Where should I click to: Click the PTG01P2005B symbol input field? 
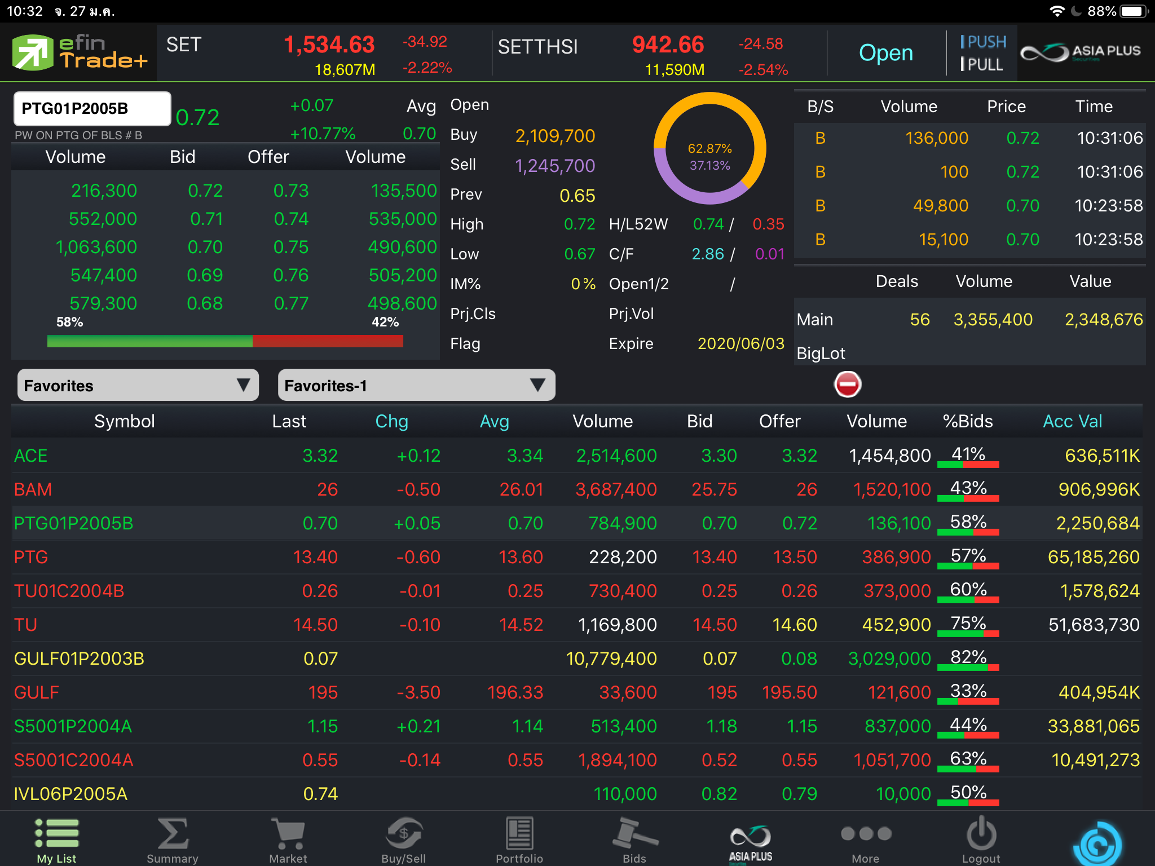coord(92,108)
